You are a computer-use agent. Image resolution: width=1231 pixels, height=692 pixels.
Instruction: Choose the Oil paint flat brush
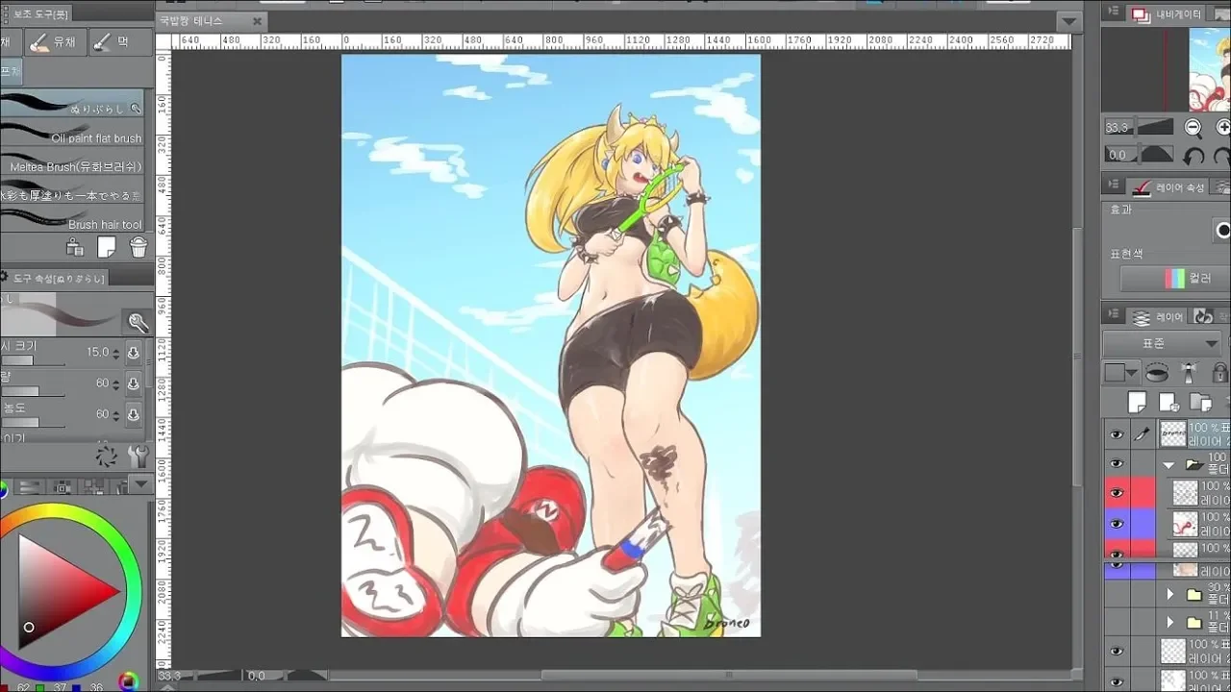pos(72,132)
